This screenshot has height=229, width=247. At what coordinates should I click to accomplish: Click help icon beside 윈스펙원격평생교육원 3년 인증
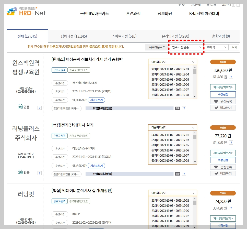40,108
